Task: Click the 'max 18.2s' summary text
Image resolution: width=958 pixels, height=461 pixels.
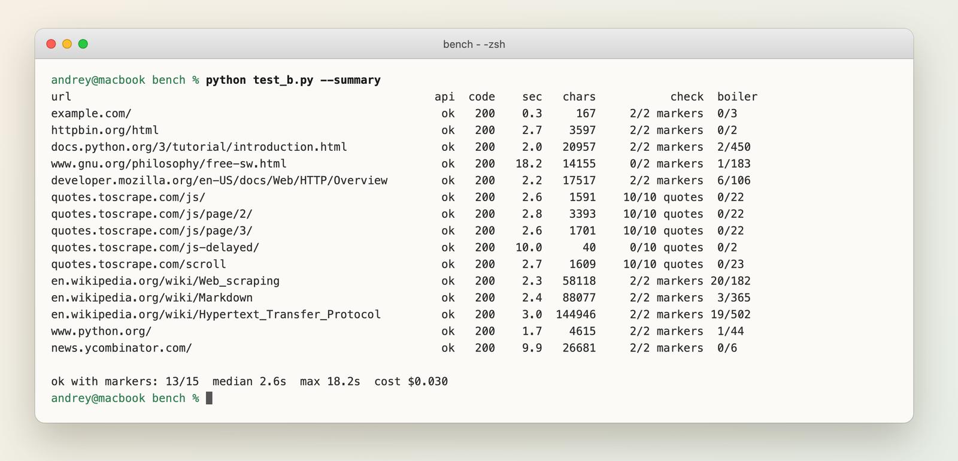Action: (x=330, y=382)
